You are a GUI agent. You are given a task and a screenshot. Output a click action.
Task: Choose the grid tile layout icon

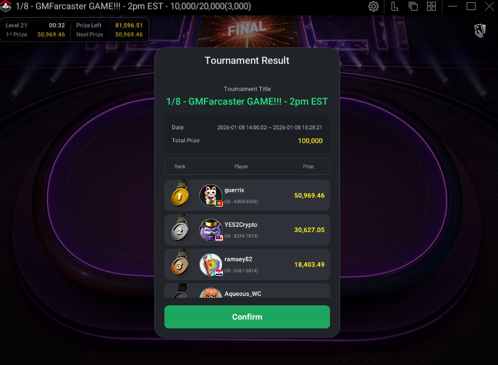[x=431, y=6]
